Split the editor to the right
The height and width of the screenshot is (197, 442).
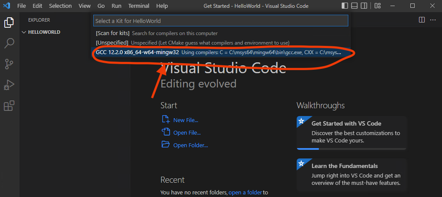coord(422,20)
